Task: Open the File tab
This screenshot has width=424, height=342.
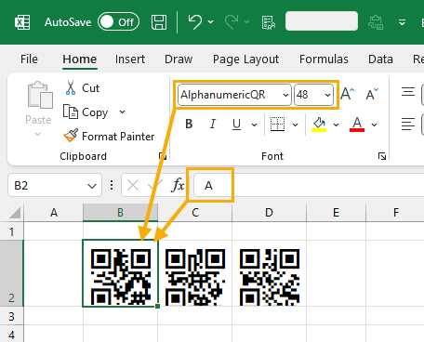Action: click(29, 59)
